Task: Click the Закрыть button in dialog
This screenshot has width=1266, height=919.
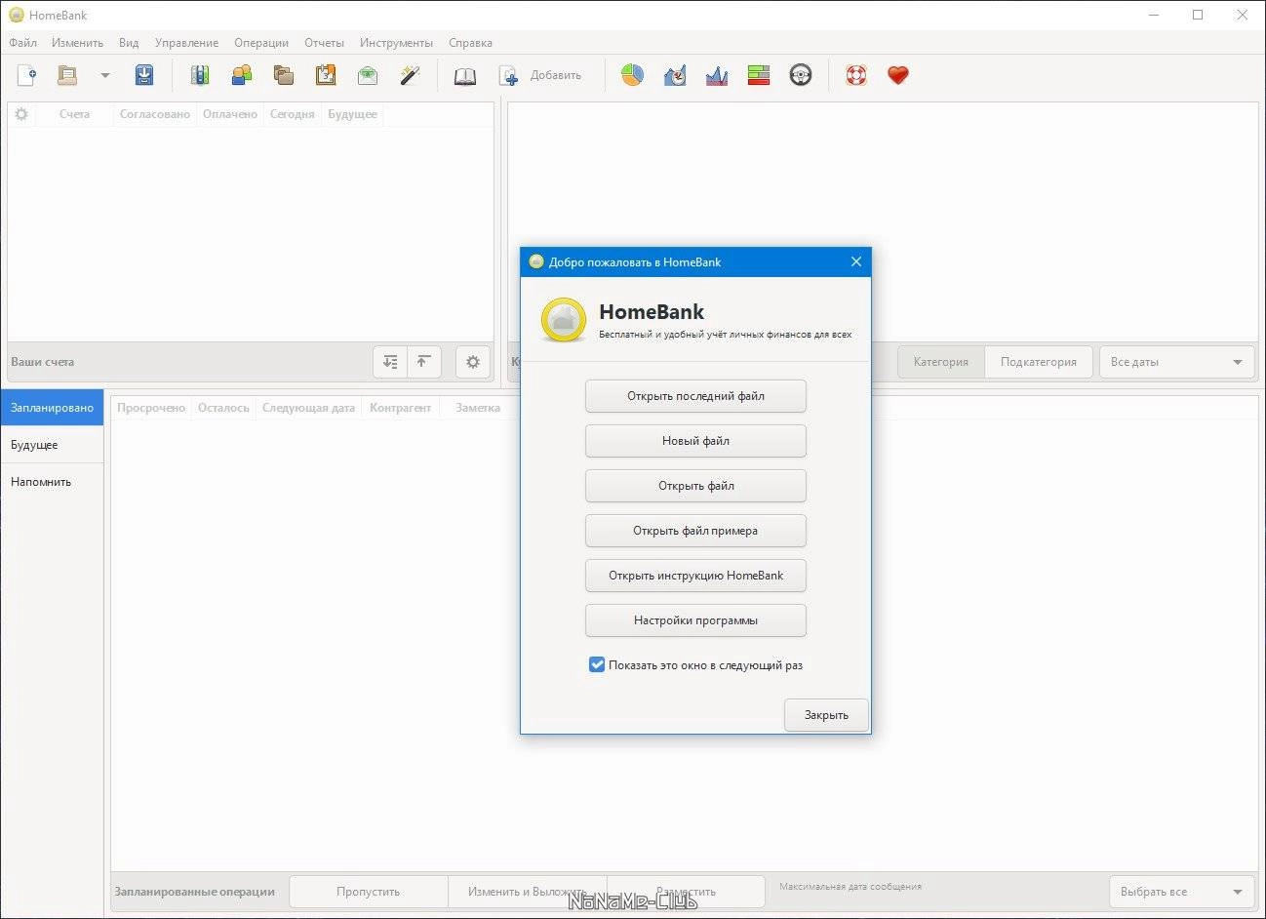Action: (826, 715)
